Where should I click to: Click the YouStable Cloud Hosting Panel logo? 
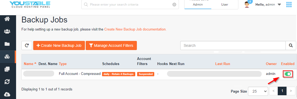point(30,5)
